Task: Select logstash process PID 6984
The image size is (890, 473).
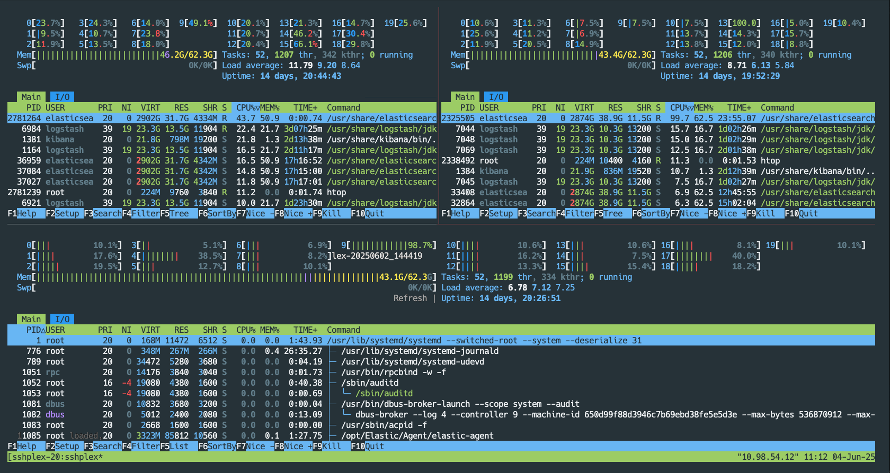Action: click(222, 129)
